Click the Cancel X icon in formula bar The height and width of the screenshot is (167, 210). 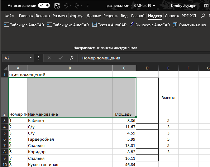(x=49, y=58)
